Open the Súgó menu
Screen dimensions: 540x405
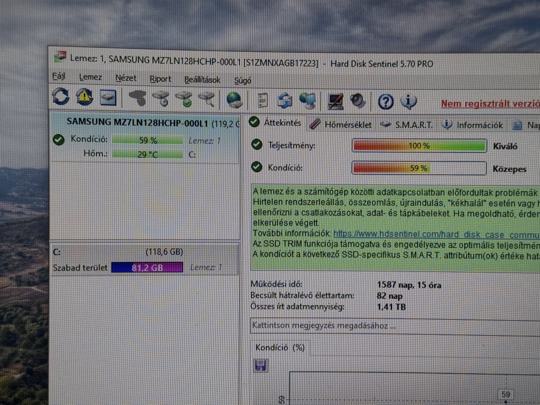click(243, 81)
